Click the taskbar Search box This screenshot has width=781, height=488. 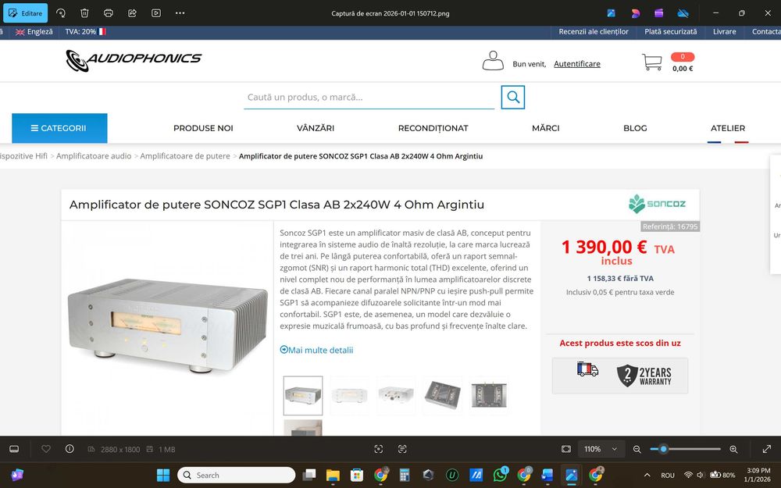pos(237,475)
